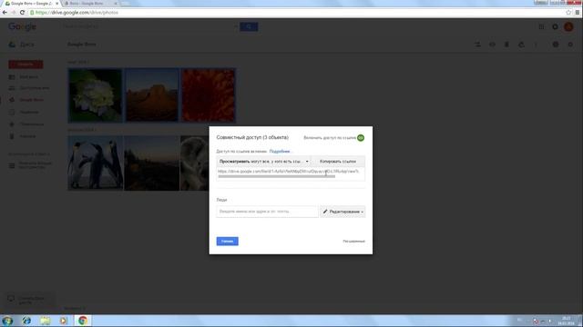Click the red flower close-up thumbnail
Image resolution: width=583 pixels, height=327 pixels.
(209, 95)
